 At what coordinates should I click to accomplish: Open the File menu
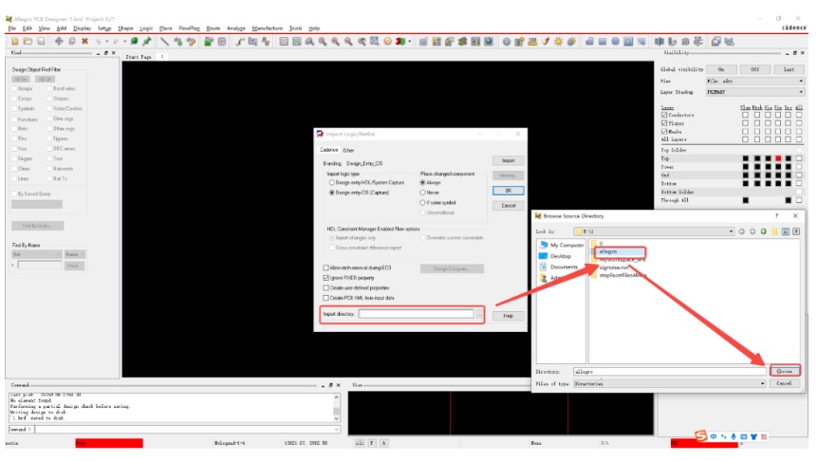(11, 28)
